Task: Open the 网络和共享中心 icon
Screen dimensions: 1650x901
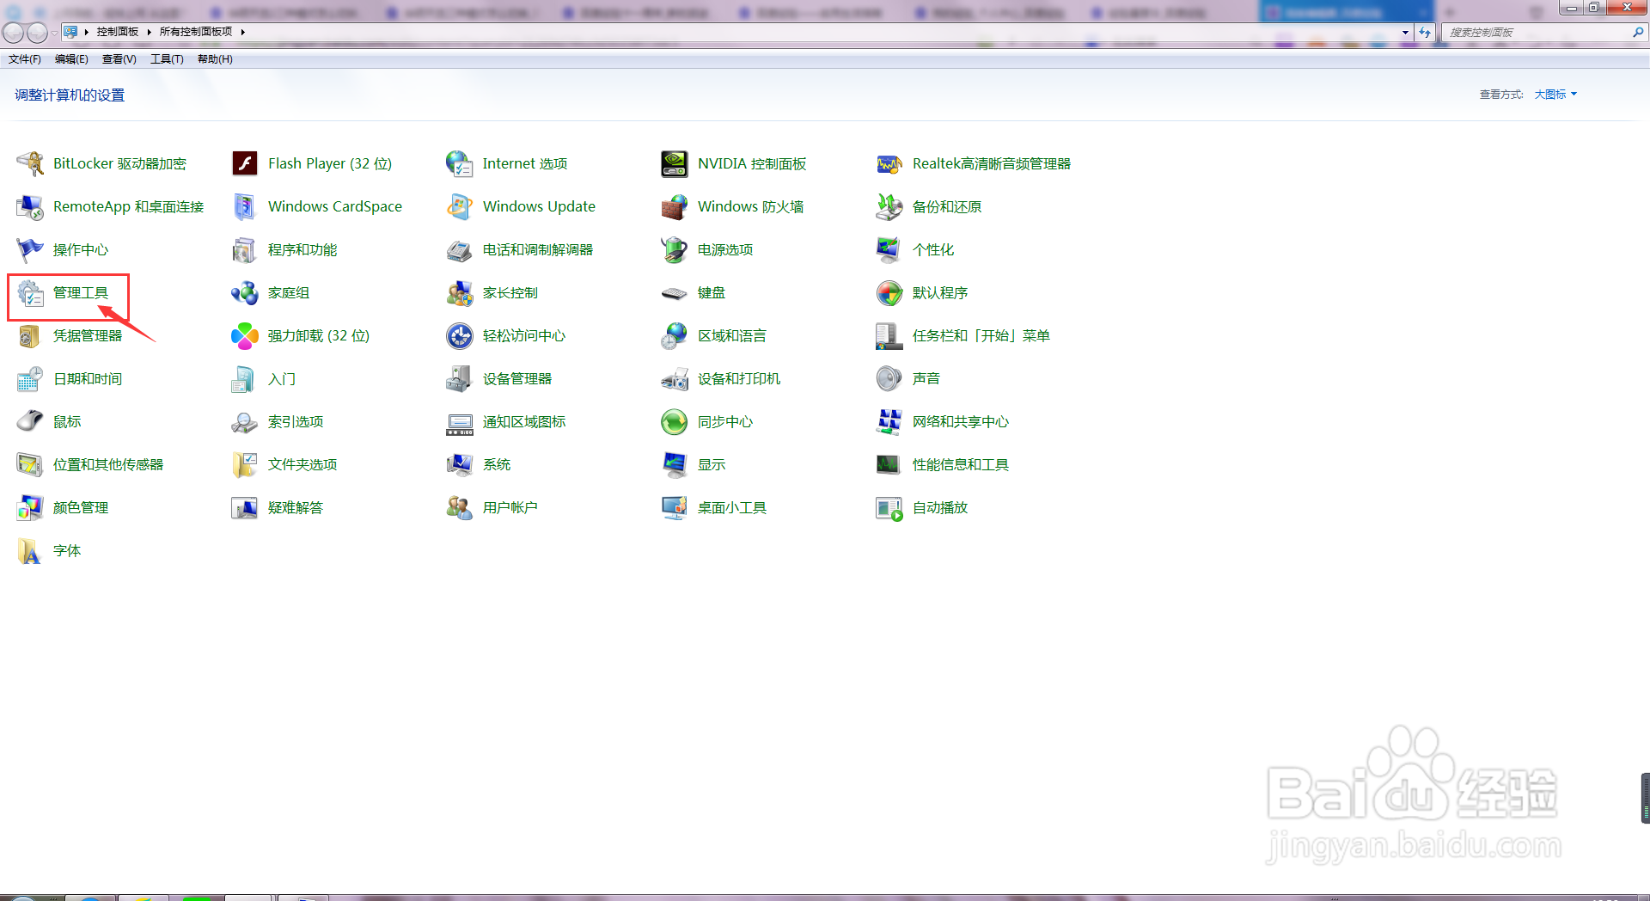Action: 889,421
